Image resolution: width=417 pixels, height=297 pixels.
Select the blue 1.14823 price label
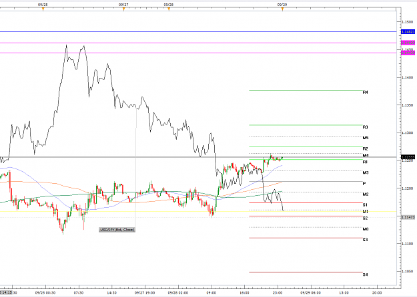[x=408, y=31]
